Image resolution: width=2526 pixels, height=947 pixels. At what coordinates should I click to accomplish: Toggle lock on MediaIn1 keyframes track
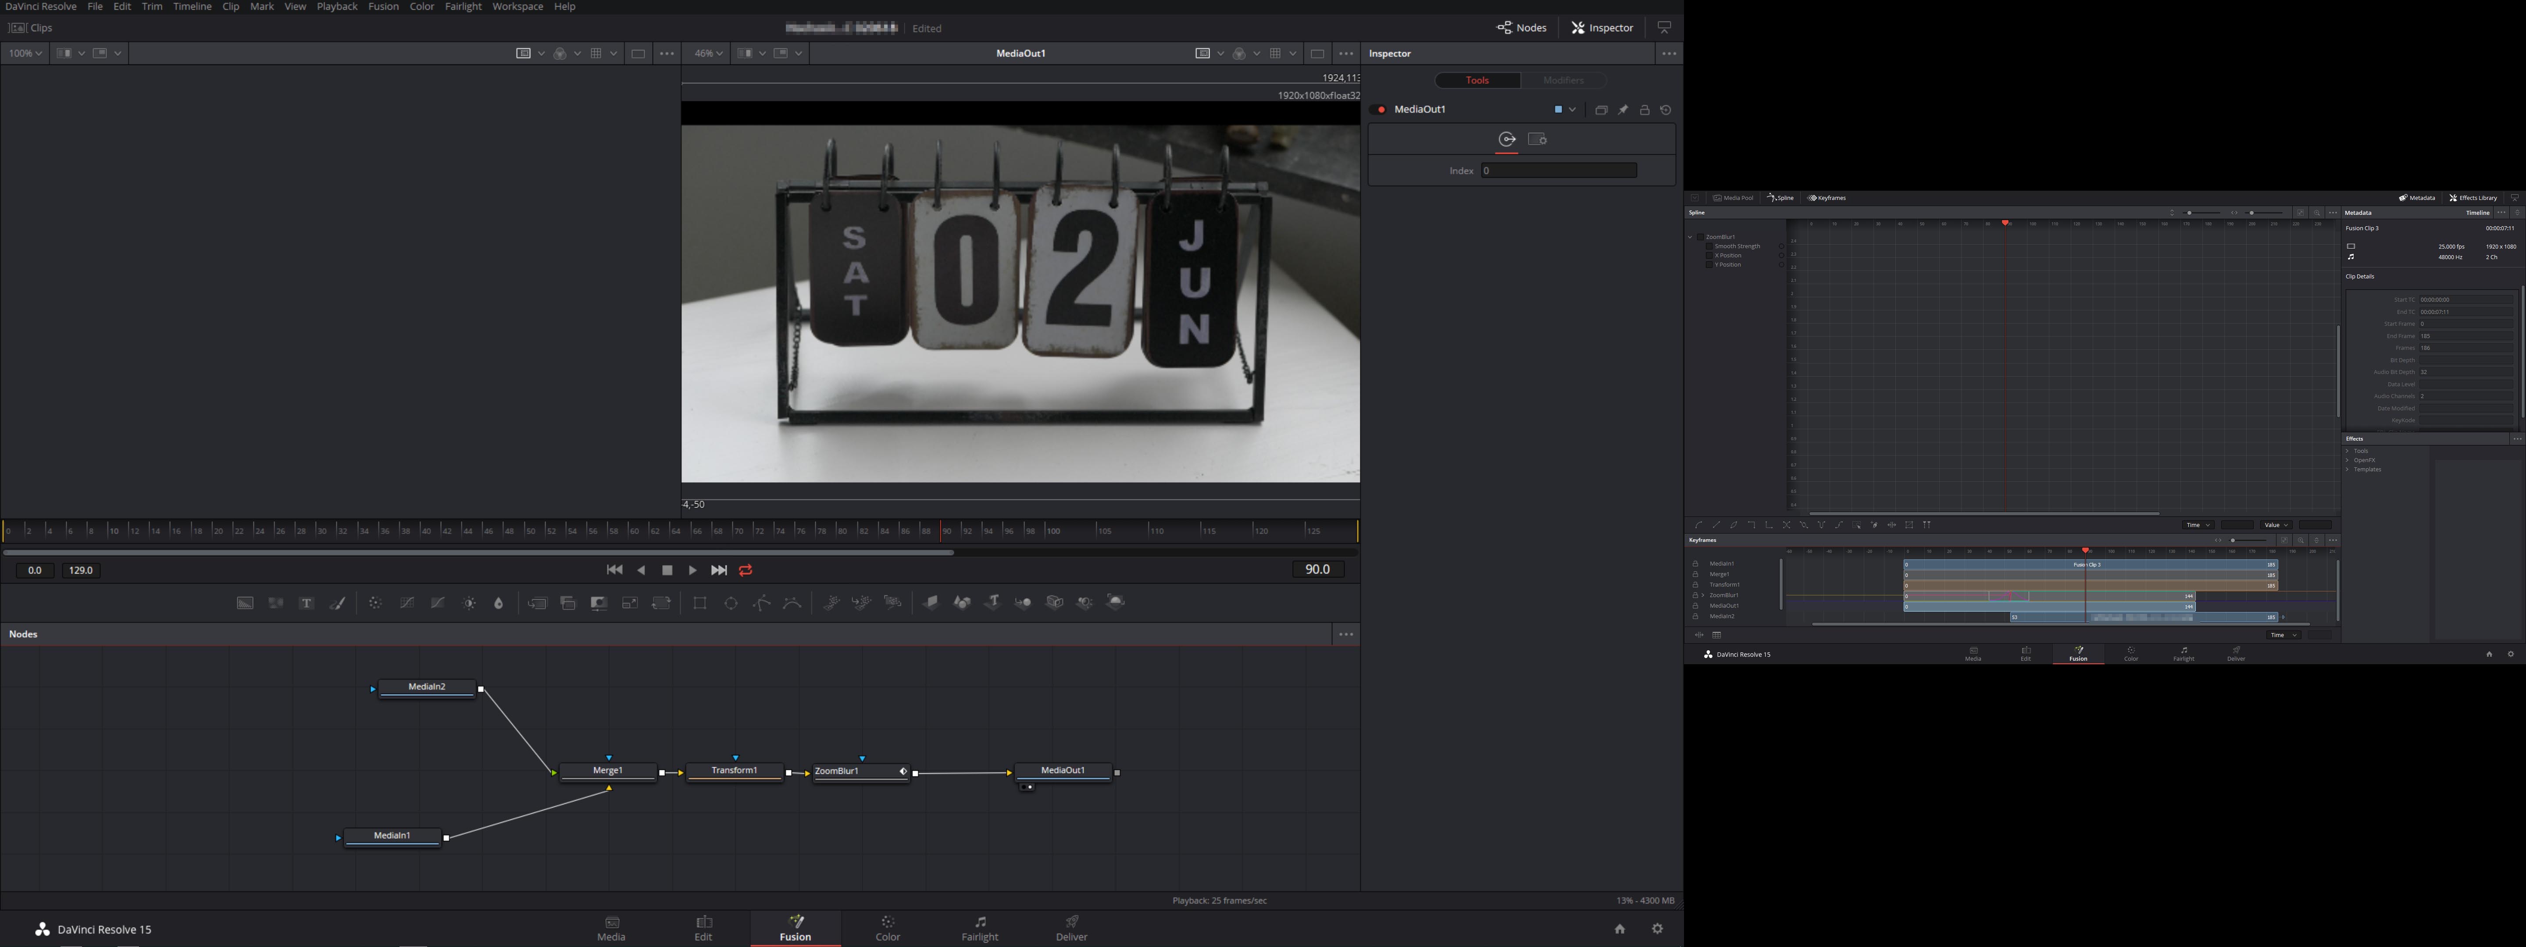pos(1695,564)
